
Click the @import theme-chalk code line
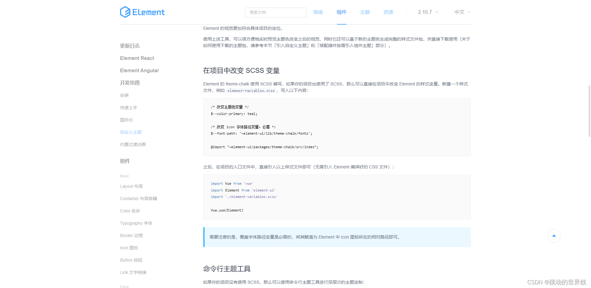(265, 147)
